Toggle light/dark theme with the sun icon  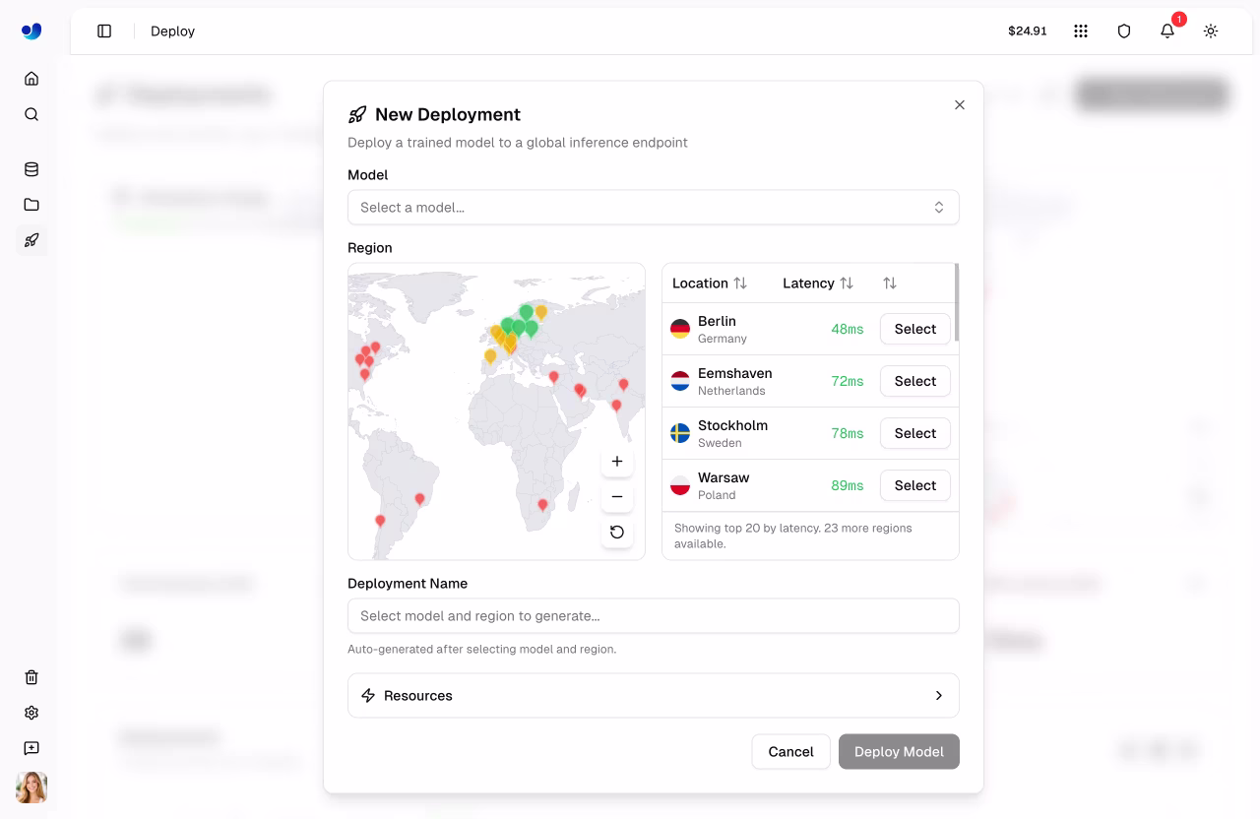click(1211, 31)
